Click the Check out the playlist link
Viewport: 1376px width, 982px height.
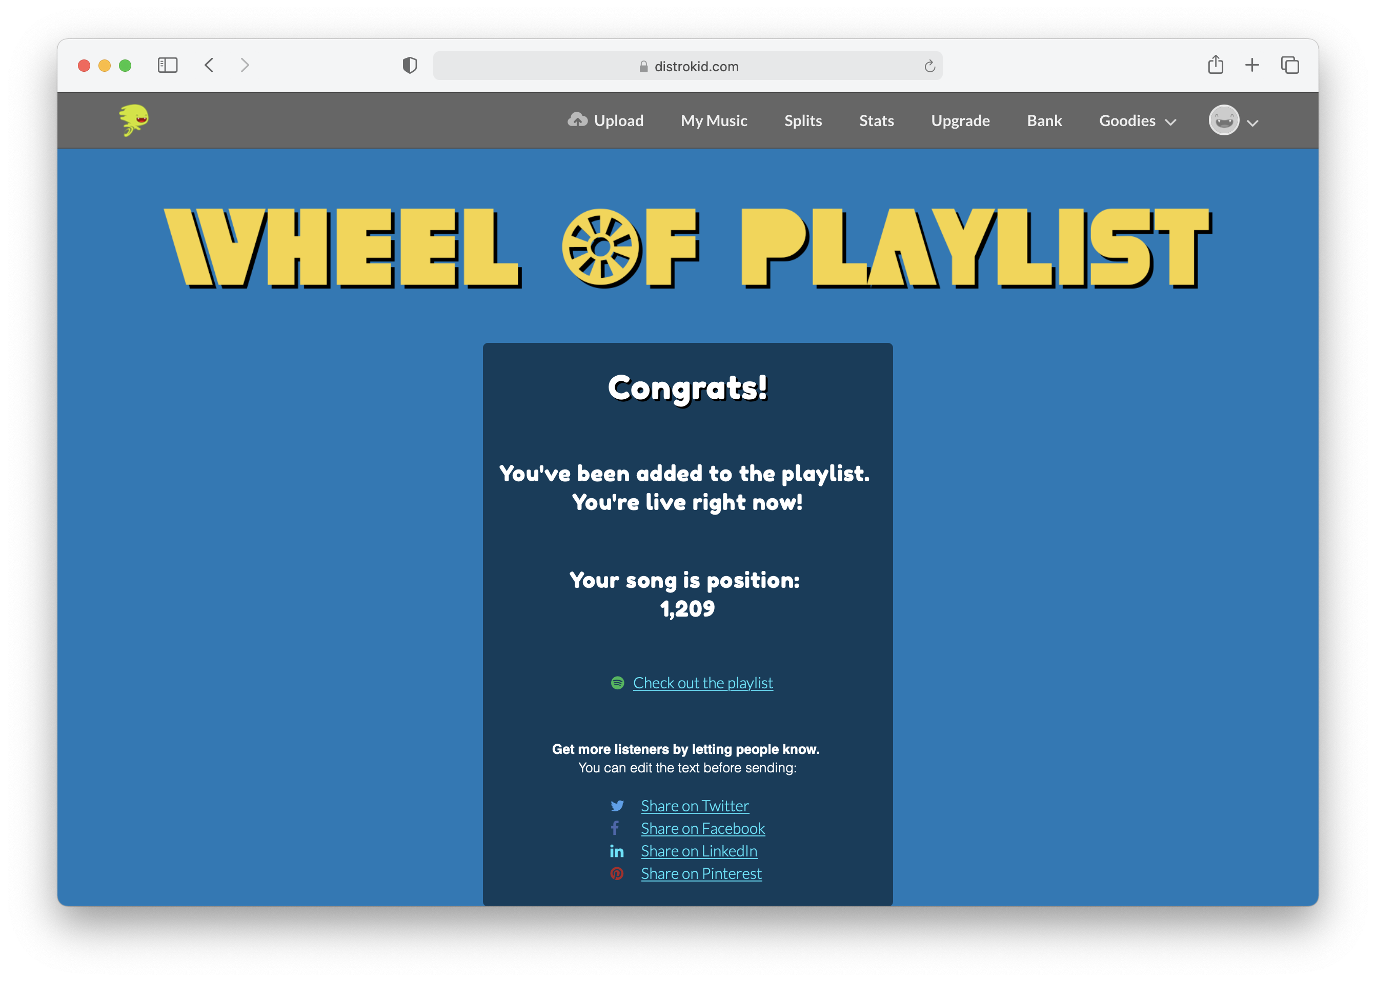point(702,683)
